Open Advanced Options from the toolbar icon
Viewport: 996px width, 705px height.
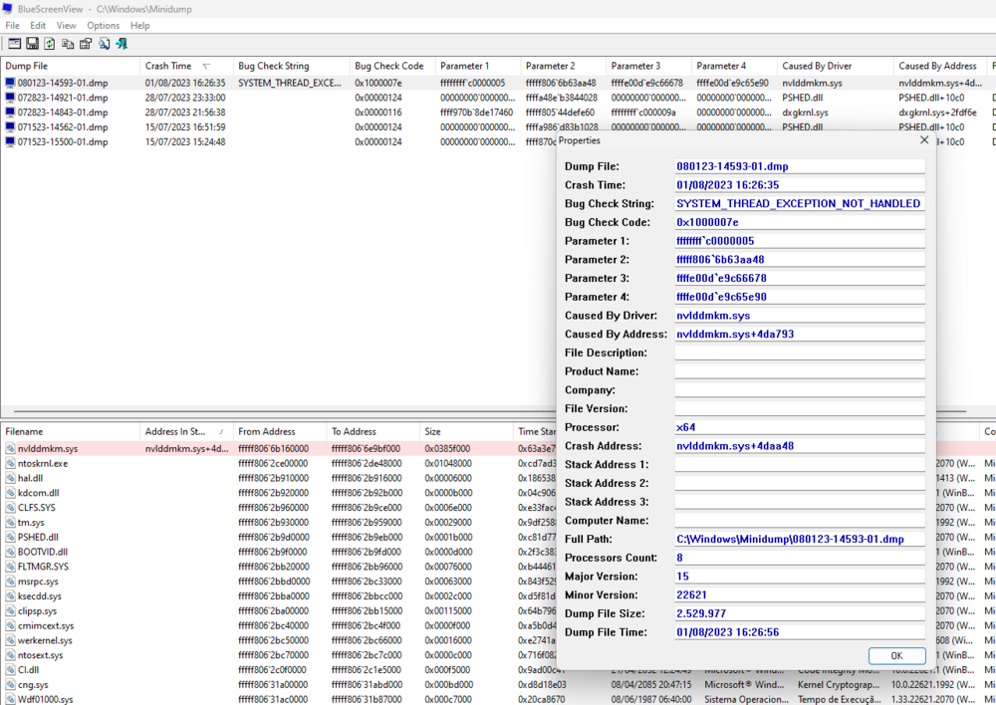coord(14,44)
